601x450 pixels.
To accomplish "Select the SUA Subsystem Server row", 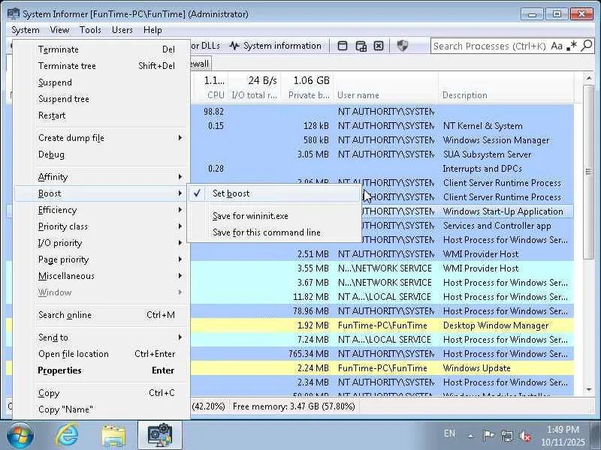I will 382,154.
